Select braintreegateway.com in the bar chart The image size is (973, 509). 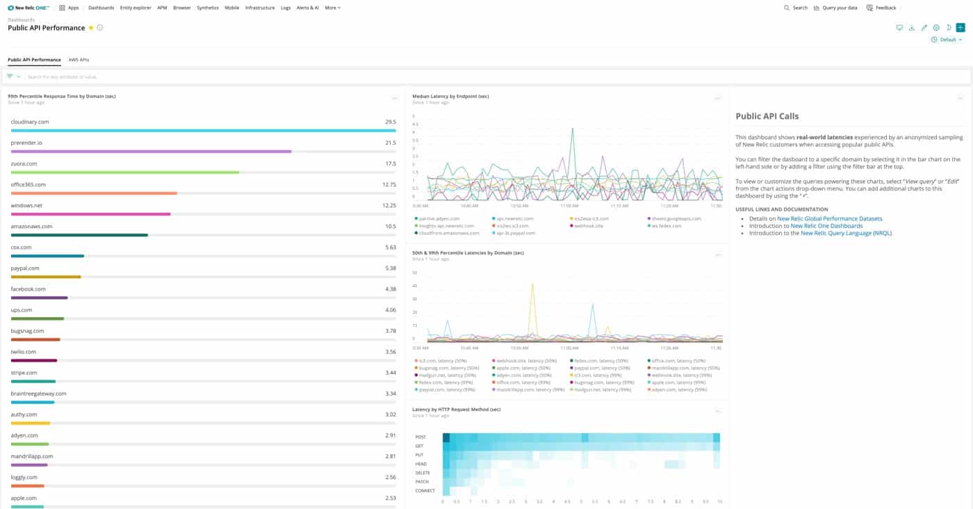[x=203, y=397]
